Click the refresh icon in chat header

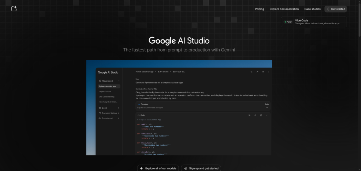pyautogui.click(x=263, y=72)
